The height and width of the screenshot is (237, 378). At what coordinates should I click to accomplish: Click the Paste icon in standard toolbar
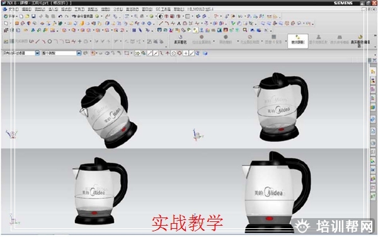point(53,16)
